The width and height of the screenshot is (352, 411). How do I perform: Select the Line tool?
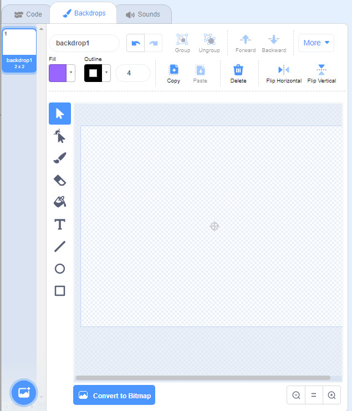coord(60,246)
